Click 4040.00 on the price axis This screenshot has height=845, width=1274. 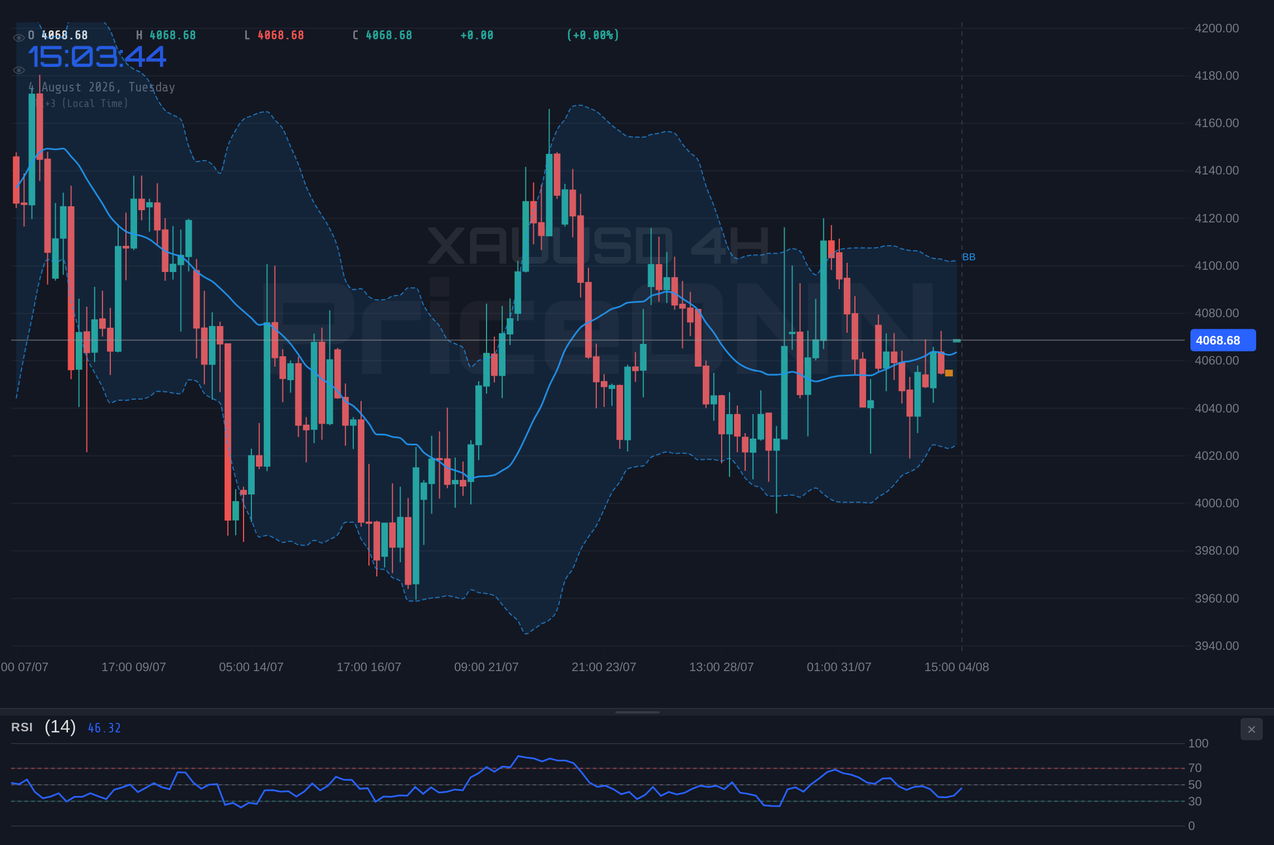pos(1217,409)
